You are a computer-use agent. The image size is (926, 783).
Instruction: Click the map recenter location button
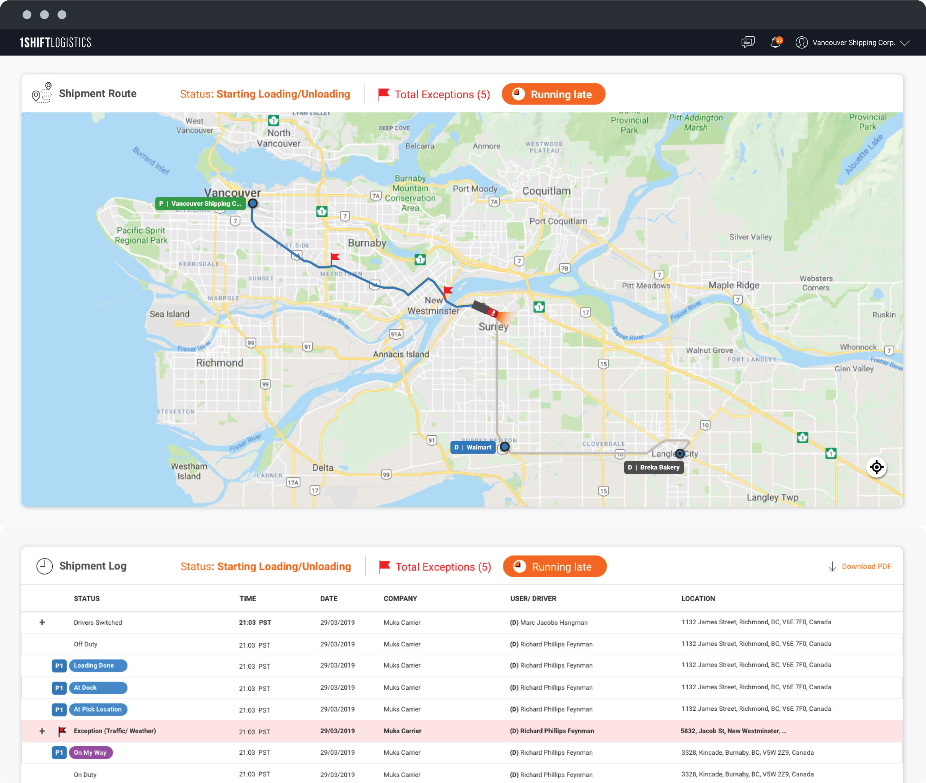click(877, 467)
